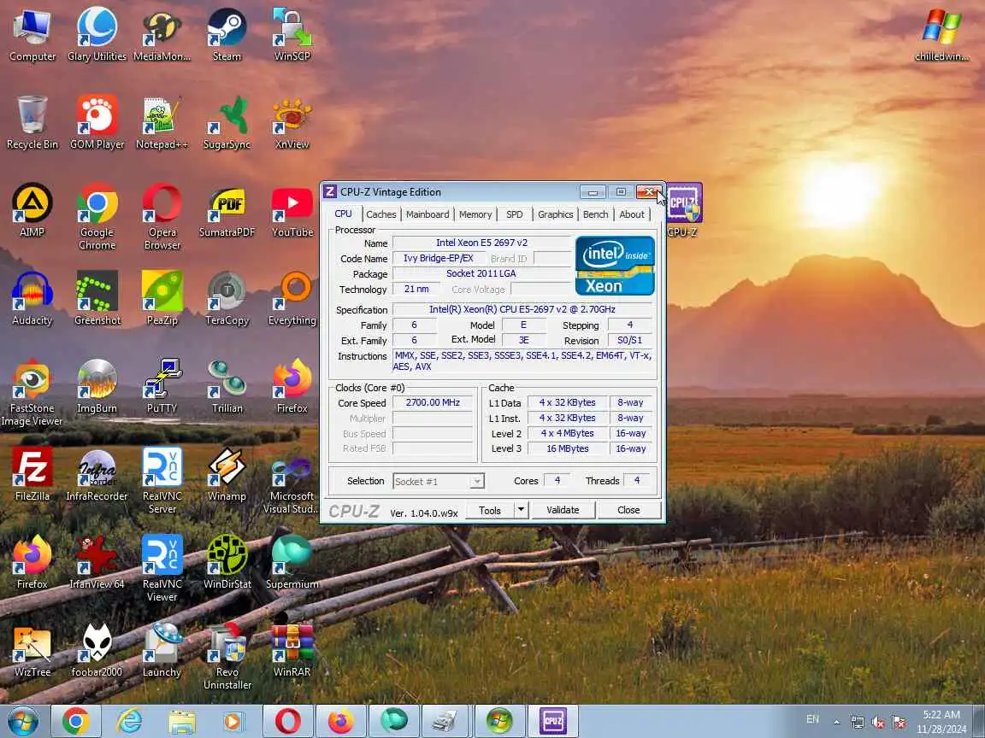Open Internet Explorer from the taskbar

coord(129,721)
